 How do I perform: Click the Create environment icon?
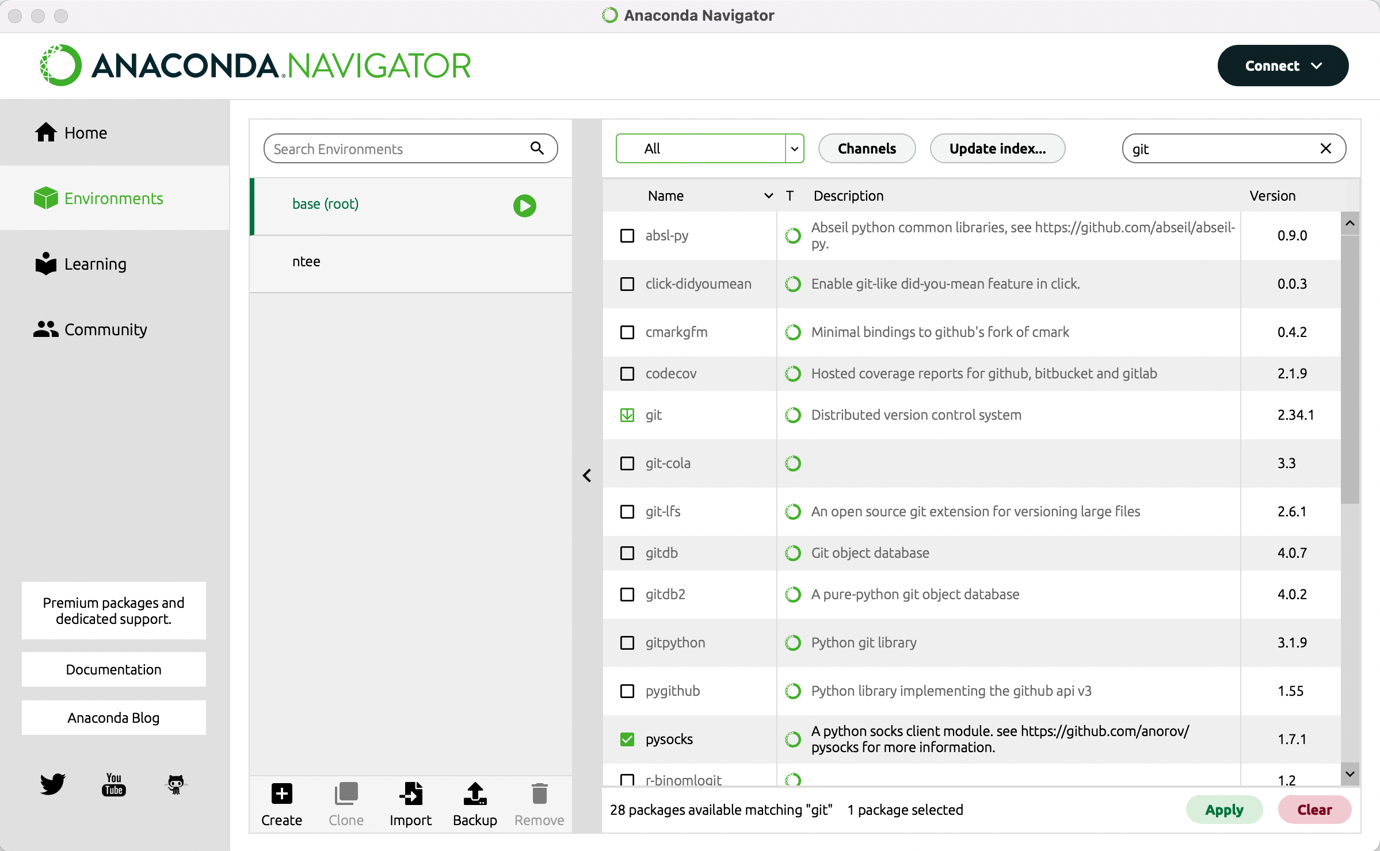(281, 794)
